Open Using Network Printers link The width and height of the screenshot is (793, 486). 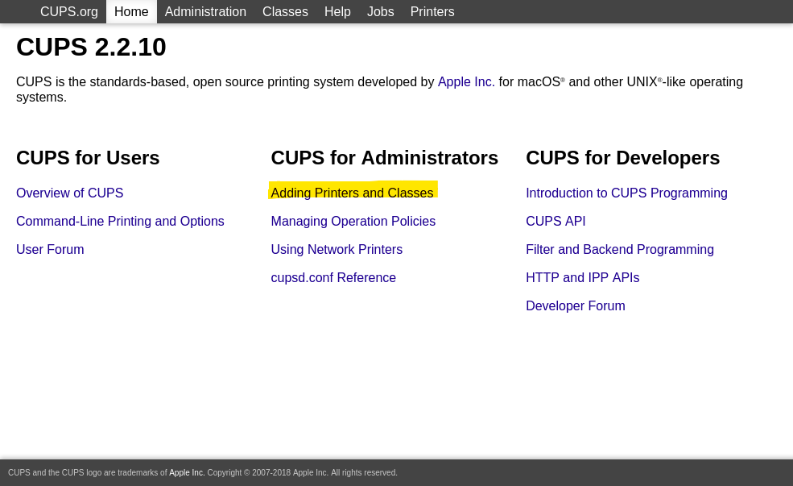[x=337, y=250]
